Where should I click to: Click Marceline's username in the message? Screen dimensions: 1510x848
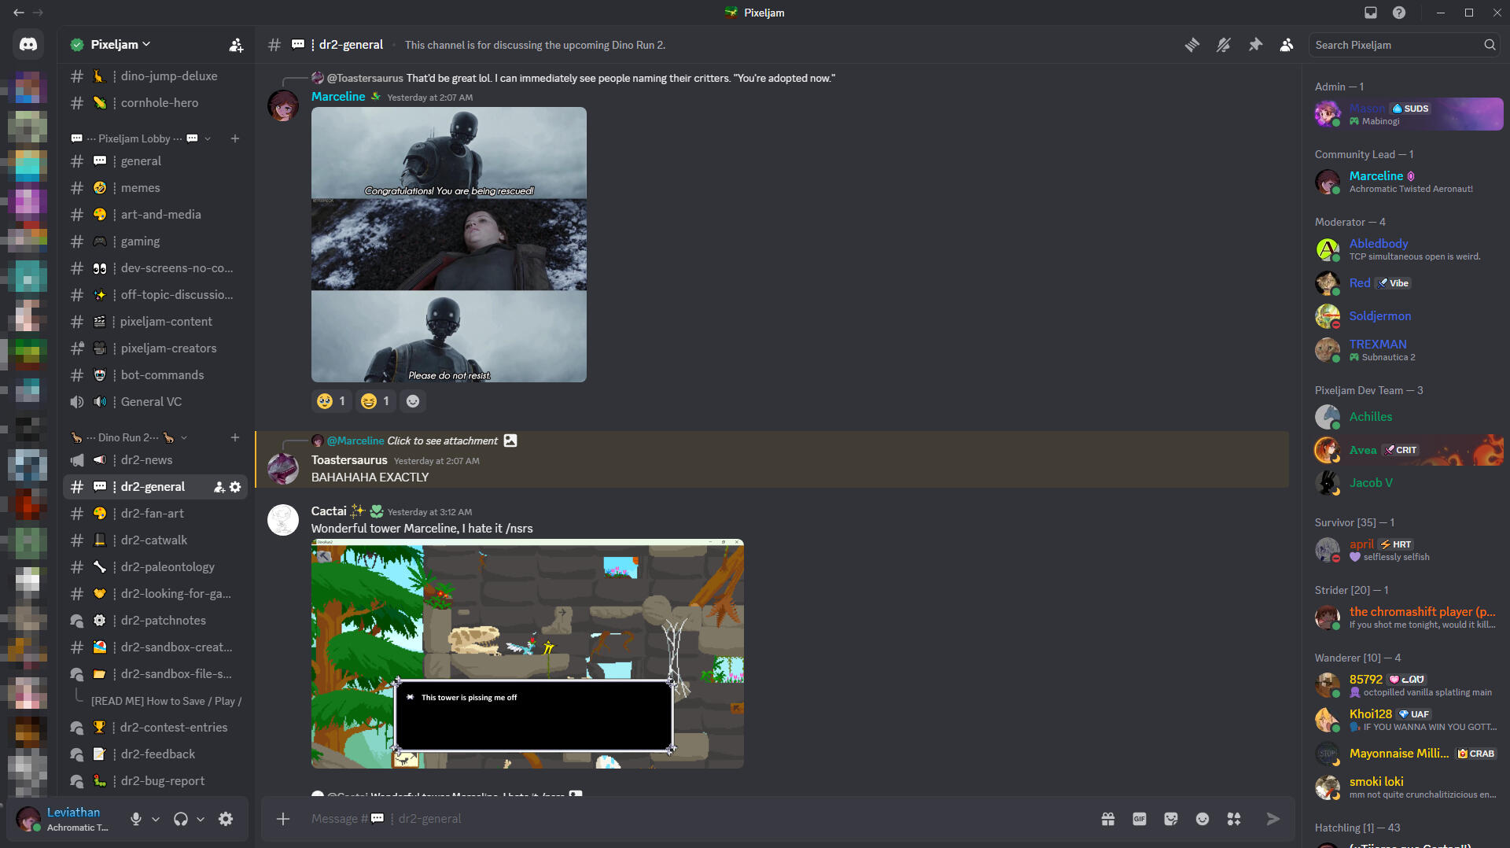click(x=338, y=97)
